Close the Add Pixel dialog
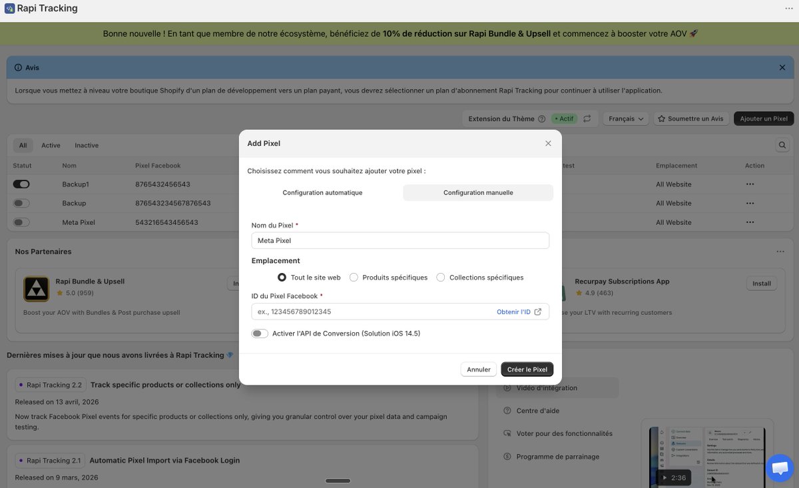Screen dimensions: 799x488 [548, 143]
